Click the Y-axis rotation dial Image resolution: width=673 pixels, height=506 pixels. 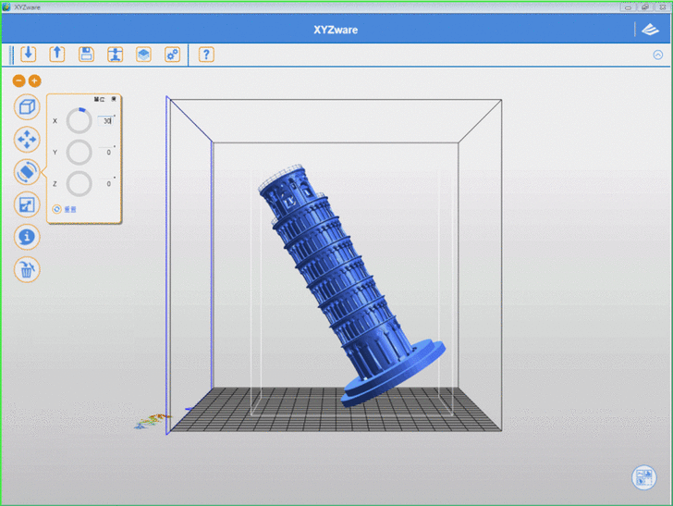point(80,153)
